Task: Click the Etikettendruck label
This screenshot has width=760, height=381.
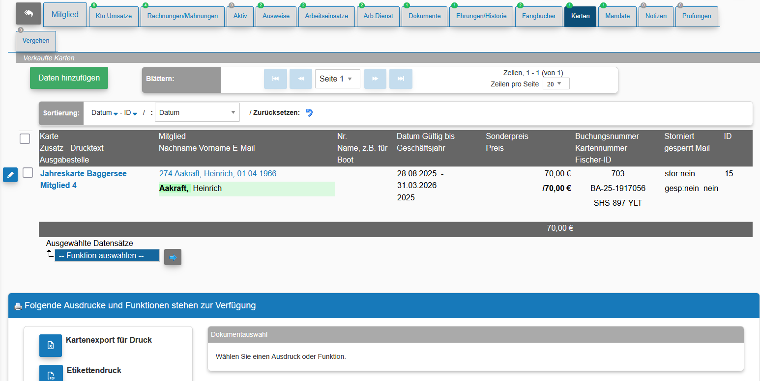Action: 94,370
